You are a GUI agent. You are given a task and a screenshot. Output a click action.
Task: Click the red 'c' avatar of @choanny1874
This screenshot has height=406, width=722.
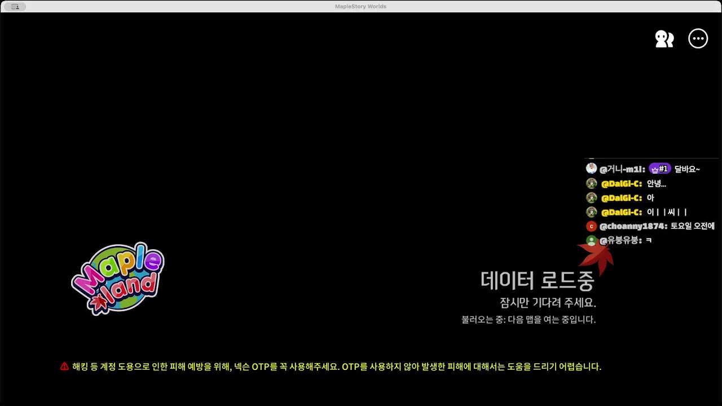pos(591,226)
